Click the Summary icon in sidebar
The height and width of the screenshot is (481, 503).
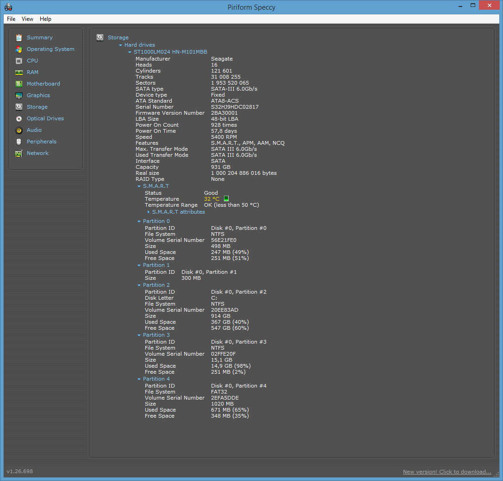coord(19,37)
